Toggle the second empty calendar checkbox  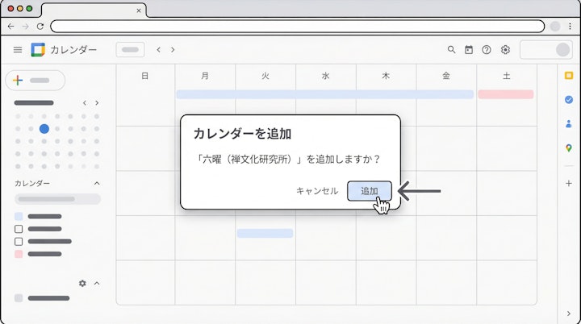tap(19, 242)
